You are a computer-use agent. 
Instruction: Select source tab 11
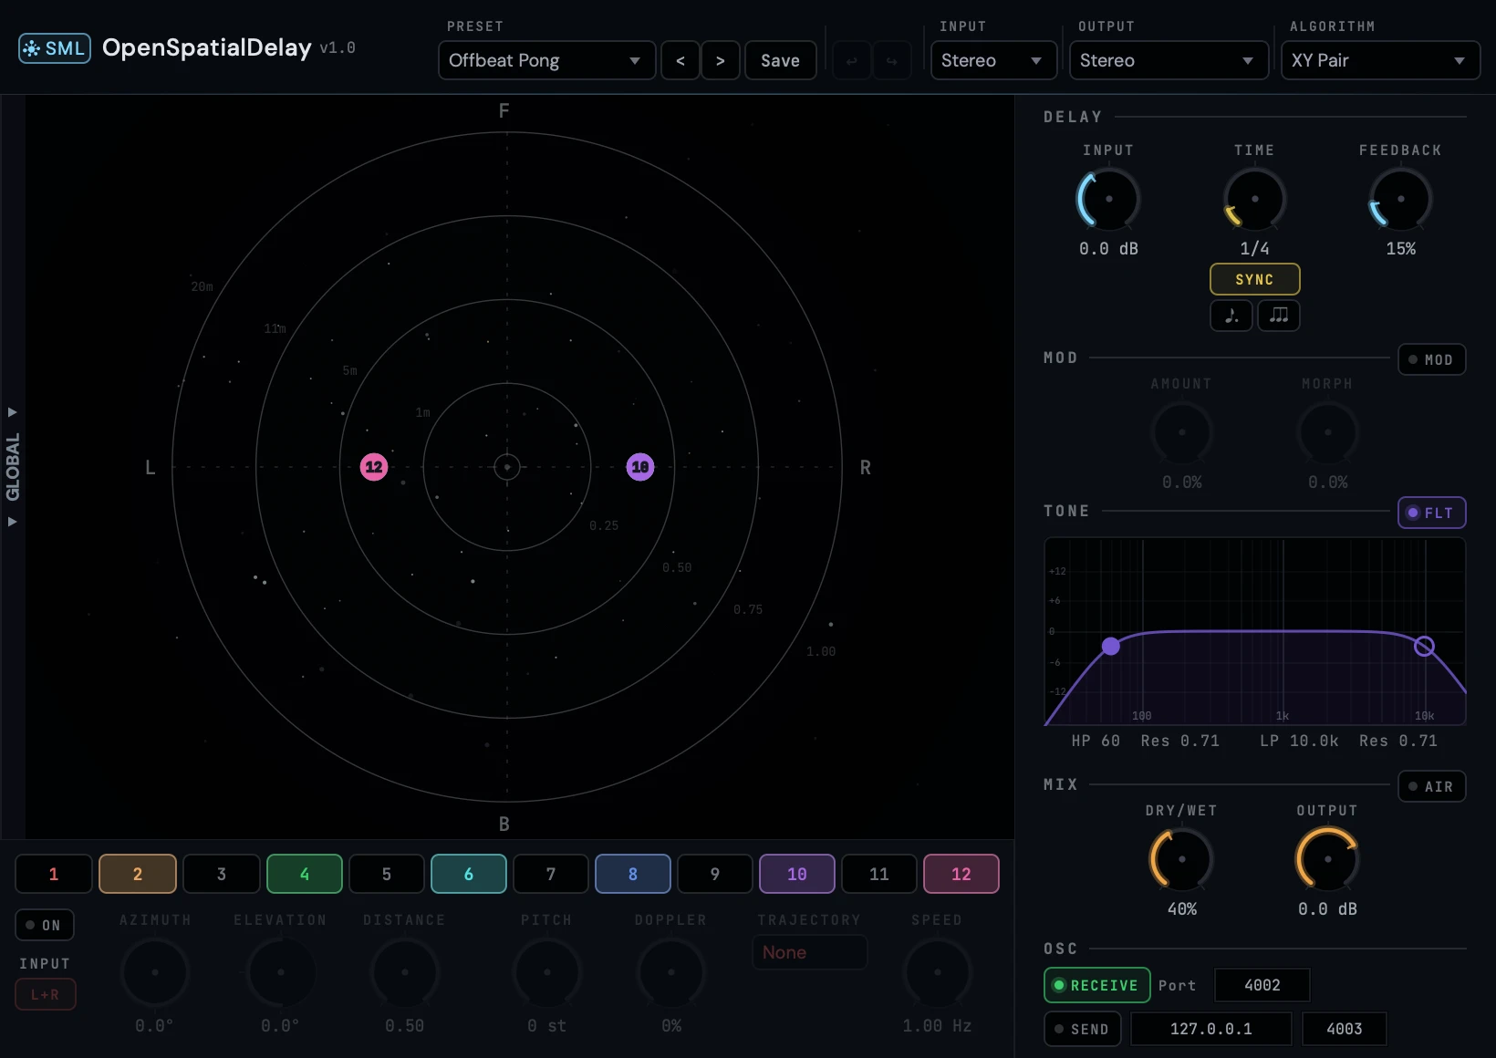click(879, 874)
